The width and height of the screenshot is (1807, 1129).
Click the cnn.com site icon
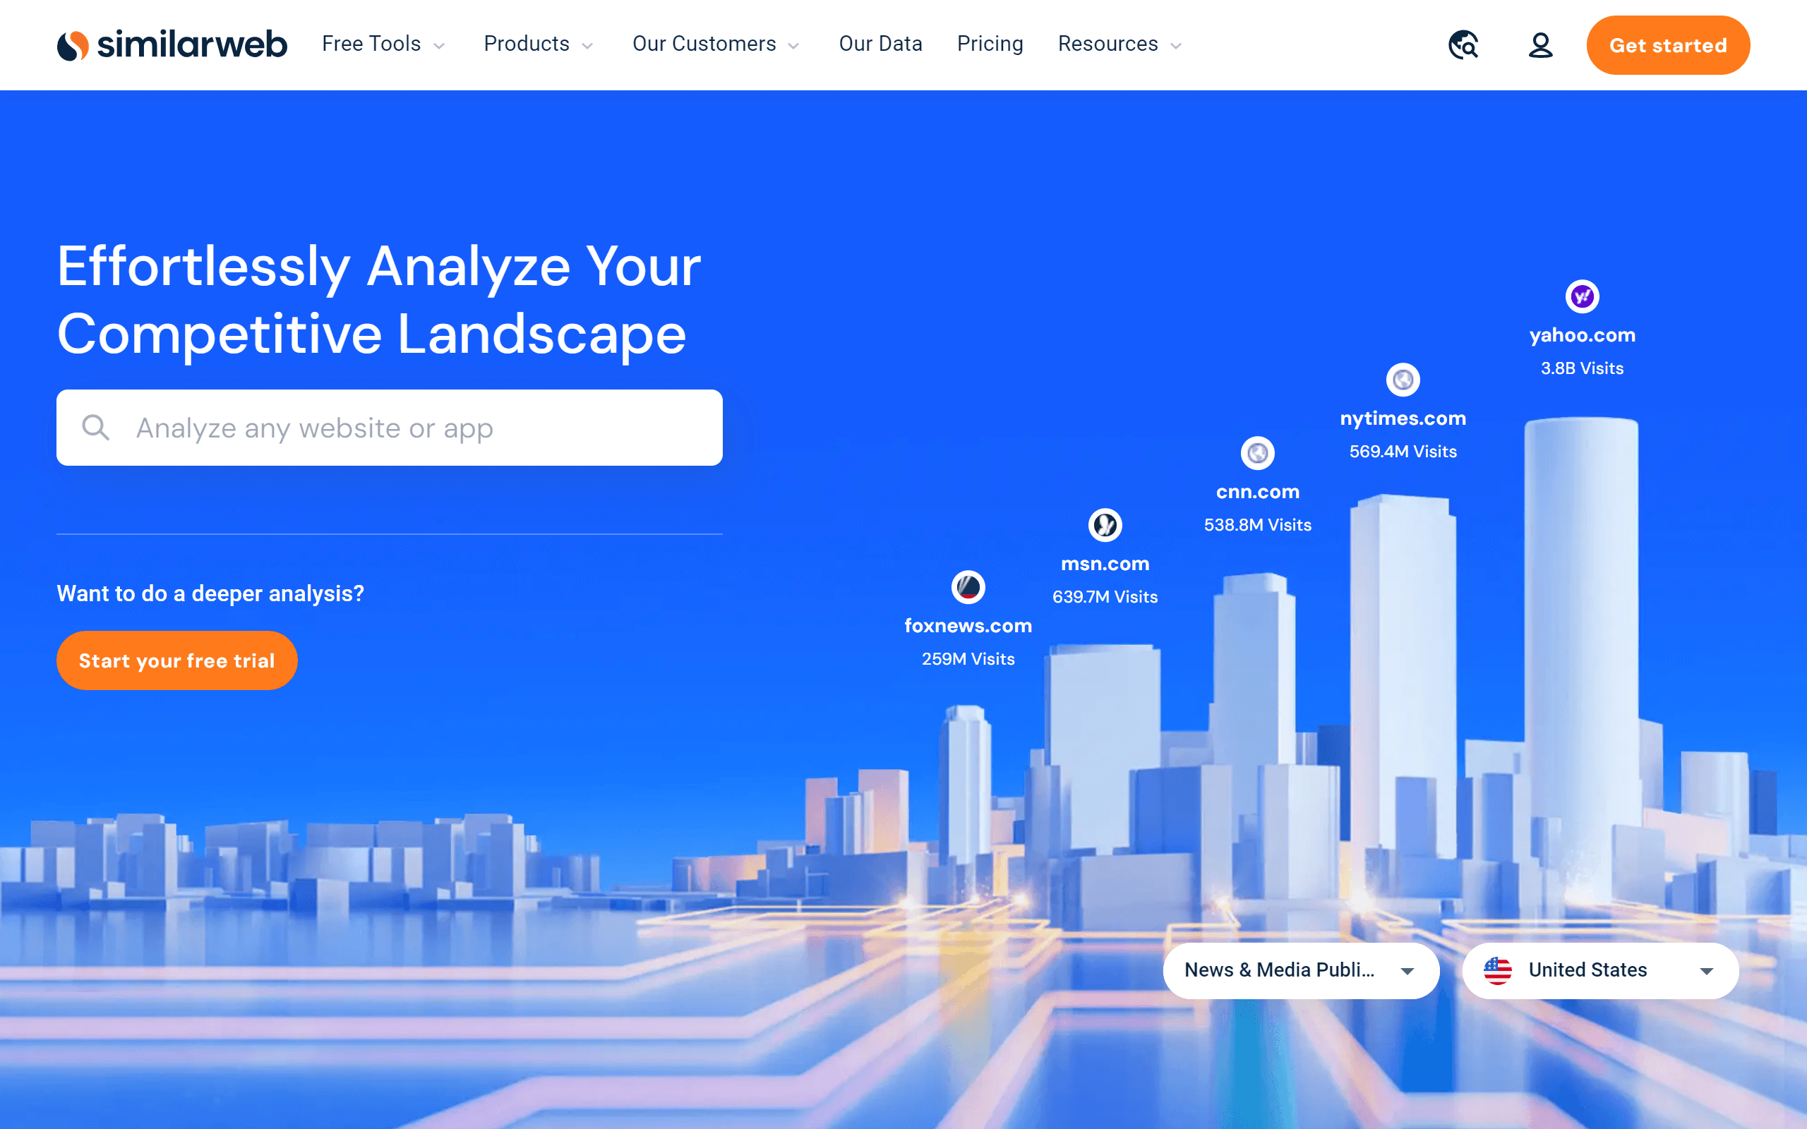click(1258, 452)
